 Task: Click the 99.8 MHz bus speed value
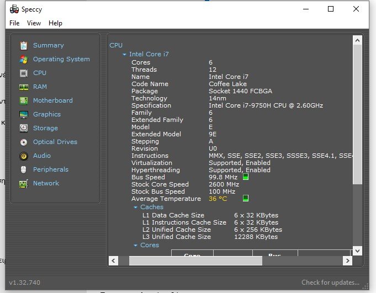click(223, 177)
